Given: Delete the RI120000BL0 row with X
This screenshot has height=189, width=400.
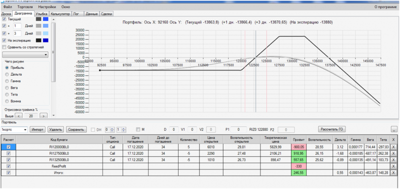Looking at the screenshot, I should pyautogui.click(x=393, y=147).
